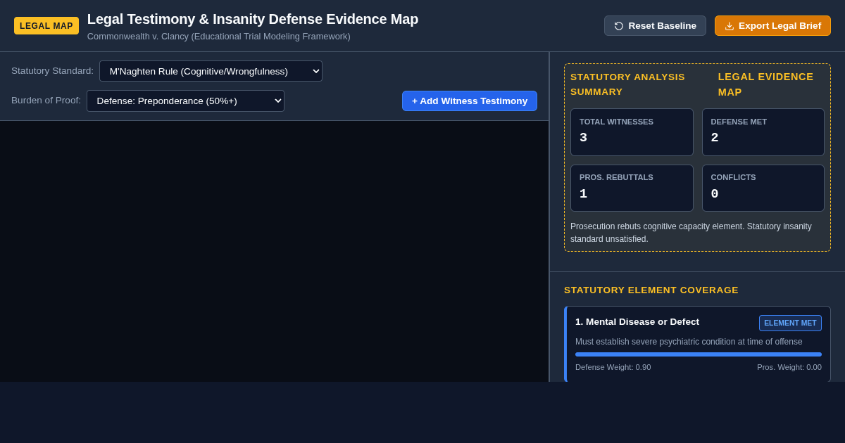Image resolution: width=845 pixels, height=443 pixels.
Task: Select the Total Witnesses card
Action: (632, 132)
